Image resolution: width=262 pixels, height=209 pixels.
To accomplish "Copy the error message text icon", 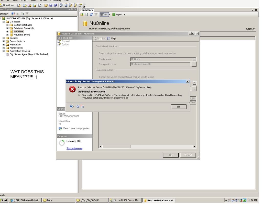I will (x=77, y=106).
